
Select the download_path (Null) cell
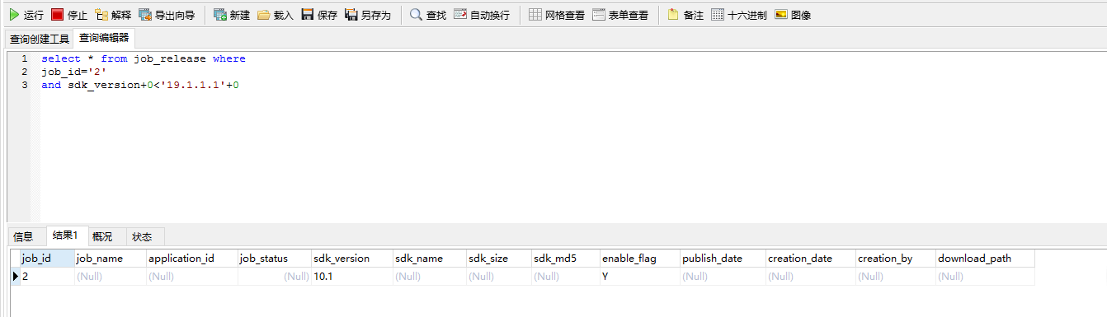click(x=985, y=277)
